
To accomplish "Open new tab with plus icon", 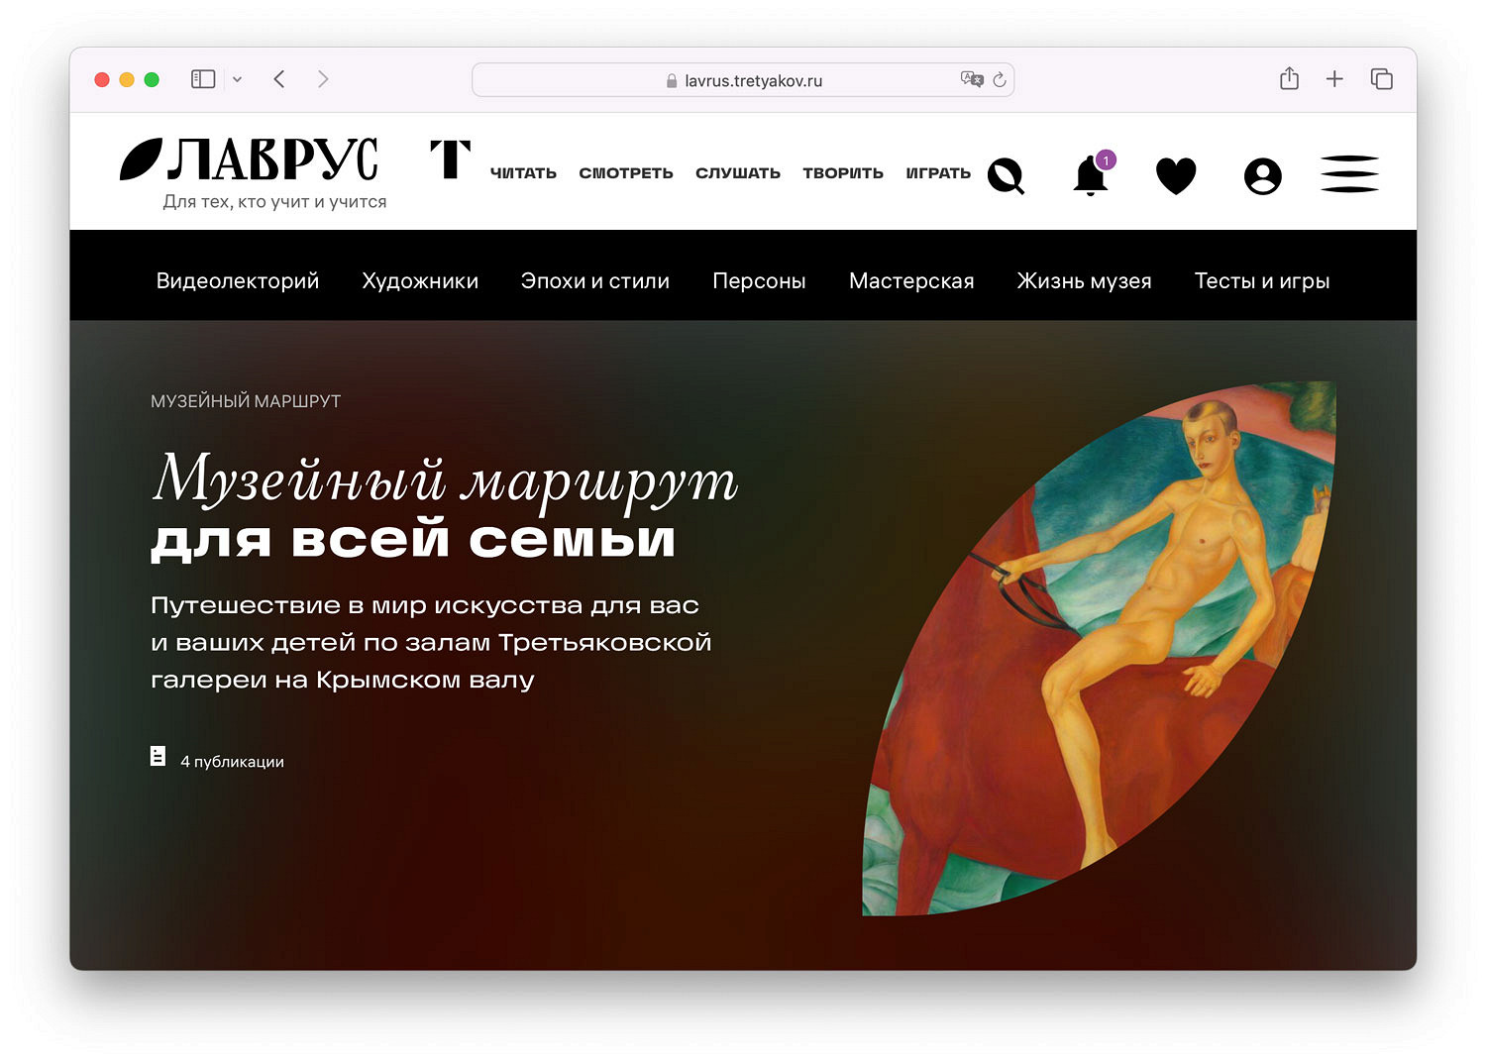I will (x=1334, y=79).
